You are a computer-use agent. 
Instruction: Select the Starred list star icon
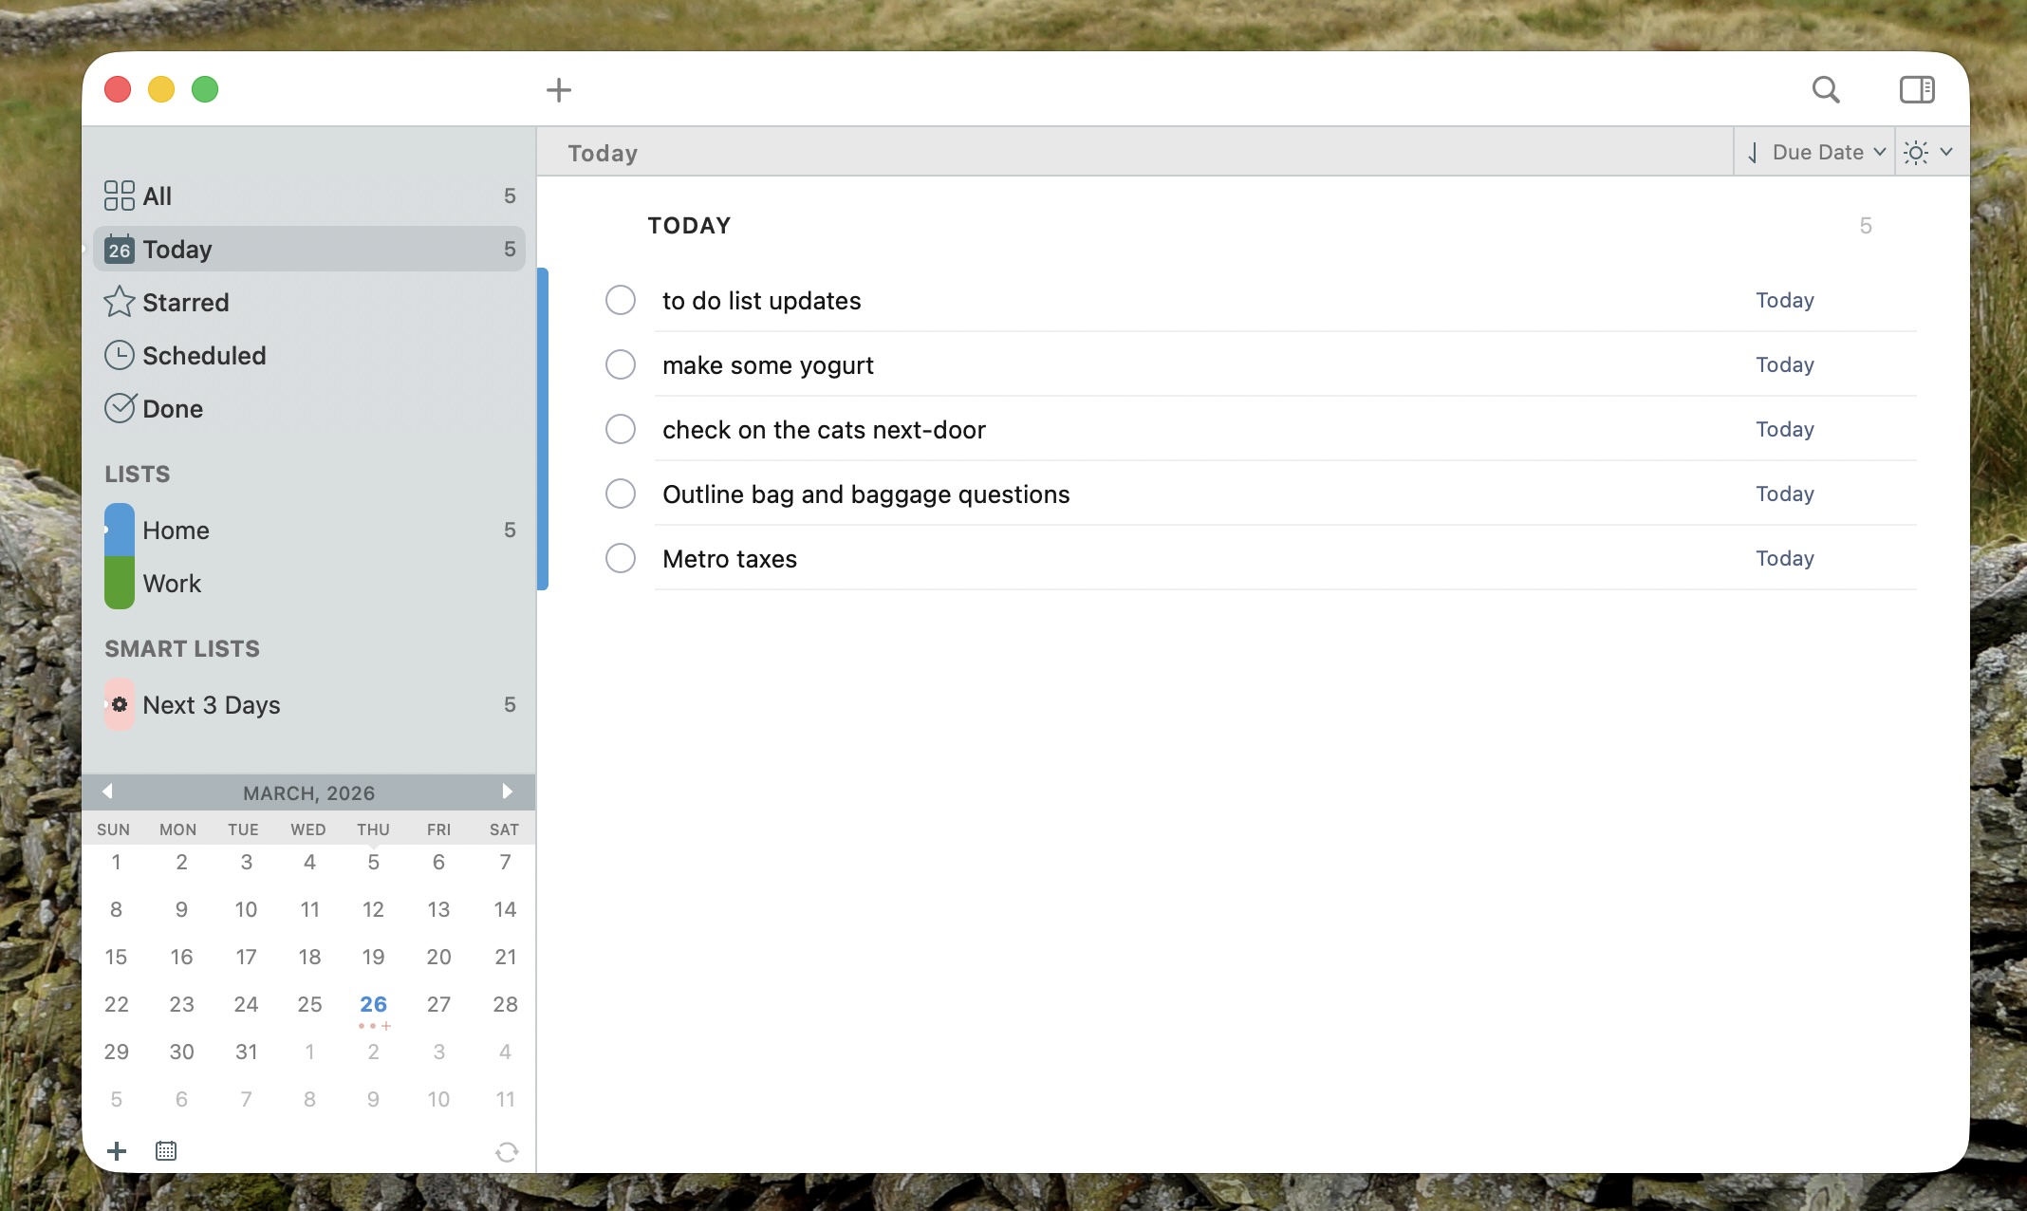[x=119, y=302]
